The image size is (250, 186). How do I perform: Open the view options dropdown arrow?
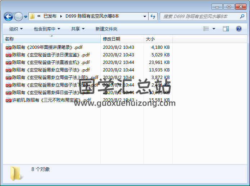[x=214, y=29]
